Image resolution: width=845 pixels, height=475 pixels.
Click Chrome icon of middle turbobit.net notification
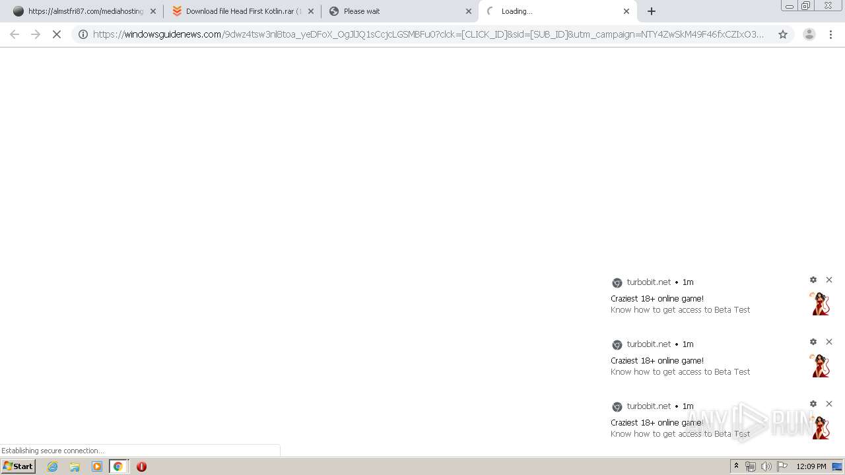[617, 345]
